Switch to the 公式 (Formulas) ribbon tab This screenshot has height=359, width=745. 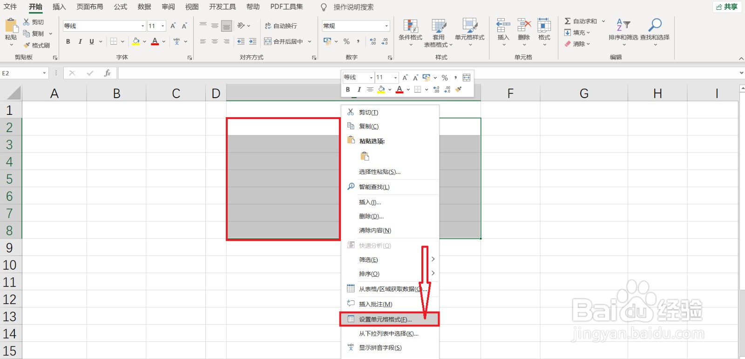click(x=120, y=7)
